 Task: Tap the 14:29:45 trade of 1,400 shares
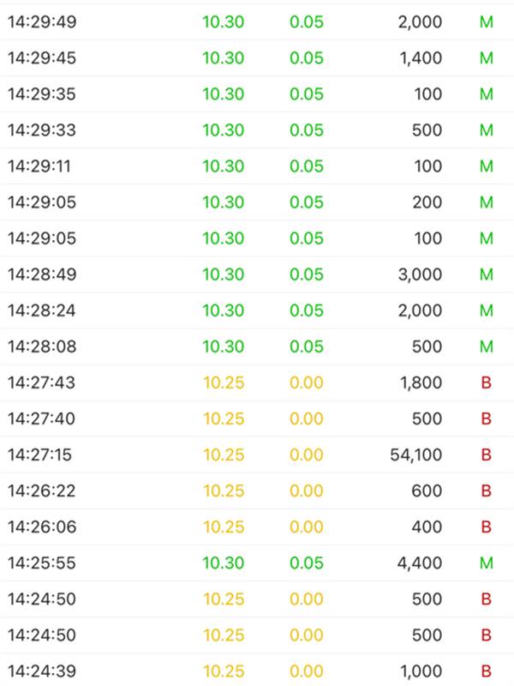click(257, 57)
